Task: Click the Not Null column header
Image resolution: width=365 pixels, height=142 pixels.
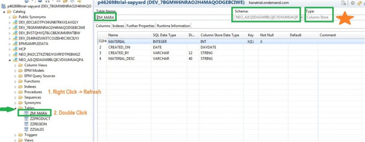Action: (273, 35)
